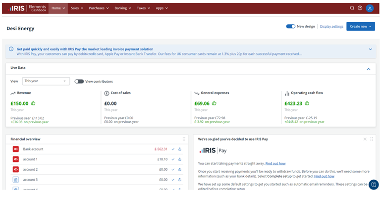381x198 pixels.
Task: Open the floating help chat button
Action: pos(374,185)
